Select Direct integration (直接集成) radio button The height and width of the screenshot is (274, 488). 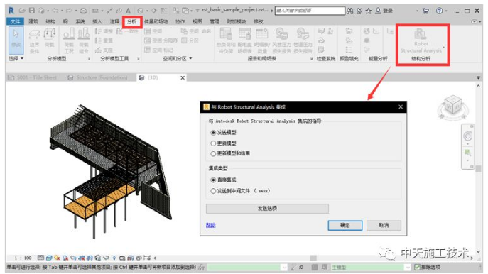point(213,180)
